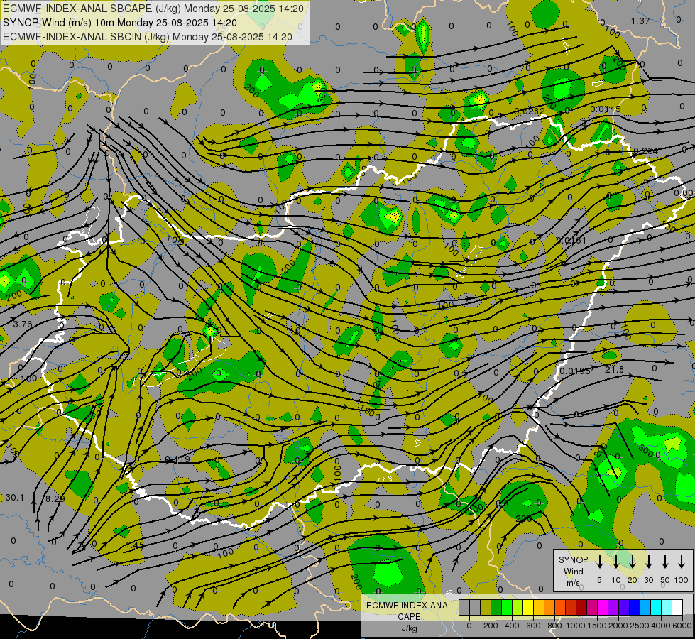Click the 0.161 value on the map

pyautogui.click(x=571, y=241)
